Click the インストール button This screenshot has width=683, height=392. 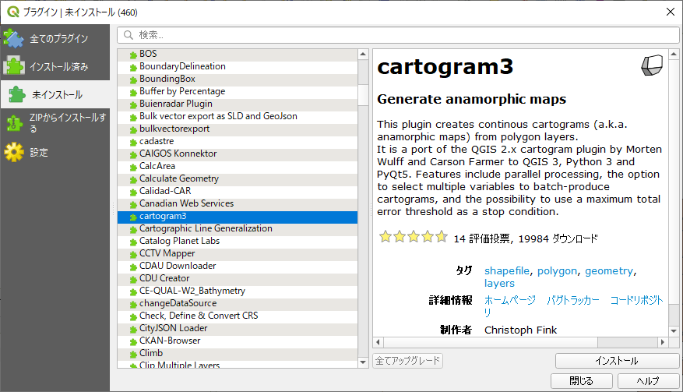click(x=617, y=361)
